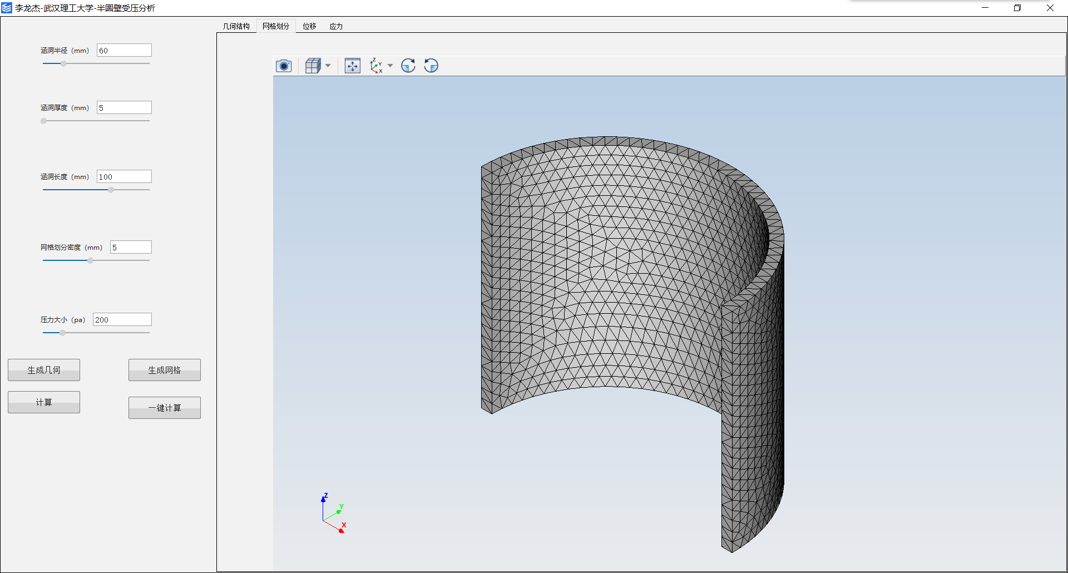Click the 网格划分密度 slider handle
The width and height of the screenshot is (1068, 573).
90,260
